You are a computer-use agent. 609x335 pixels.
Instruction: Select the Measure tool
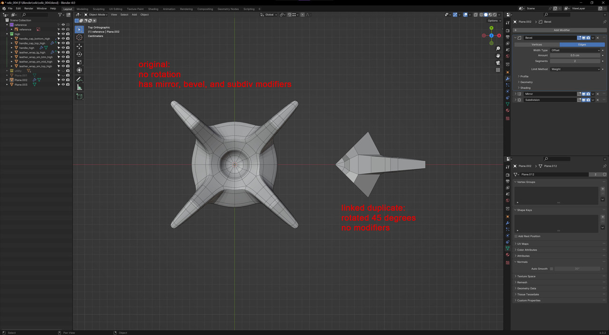[x=79, y=87]
